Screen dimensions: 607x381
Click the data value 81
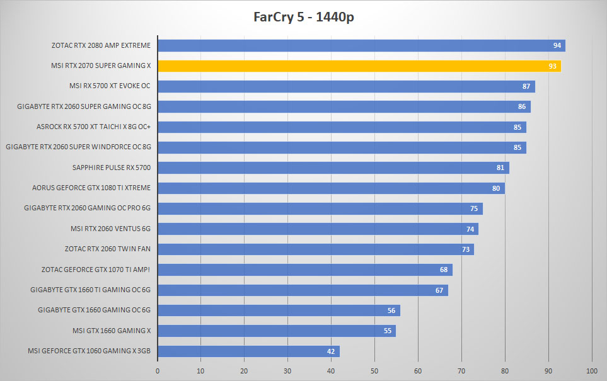(x=500, y=168)
